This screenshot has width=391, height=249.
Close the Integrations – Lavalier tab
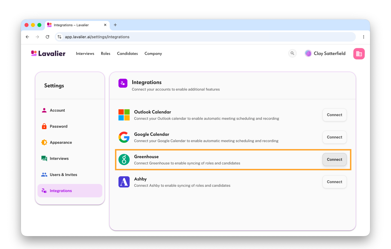105,25
